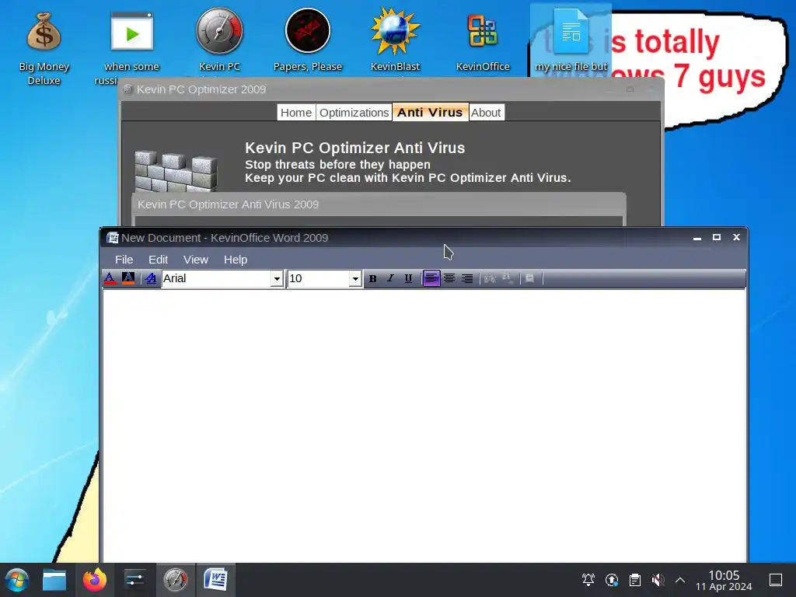Toggle bold formatting
Viewport: 796px width, 597px height.
tap(372, 278)
